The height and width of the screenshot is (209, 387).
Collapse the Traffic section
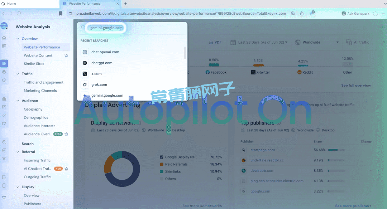click(18, 74)
